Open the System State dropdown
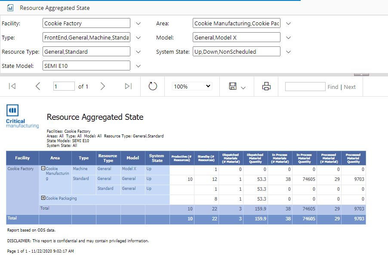 pos(289,52)
